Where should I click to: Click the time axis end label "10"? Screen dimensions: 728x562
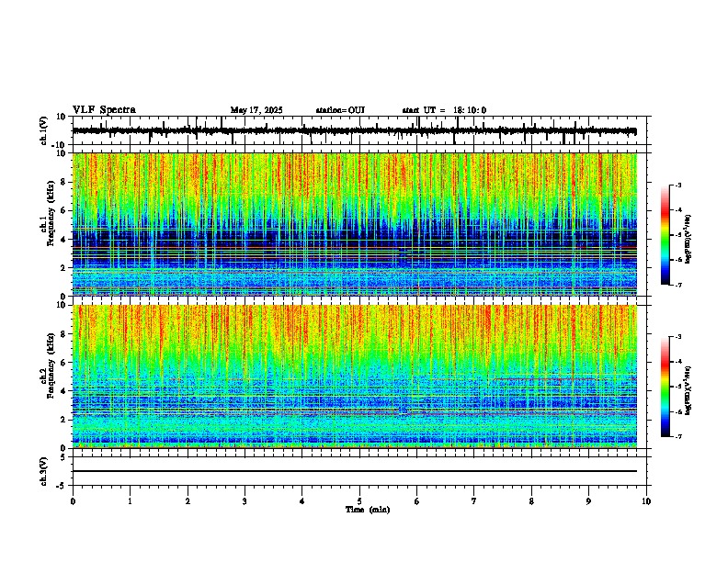[646, 501]
